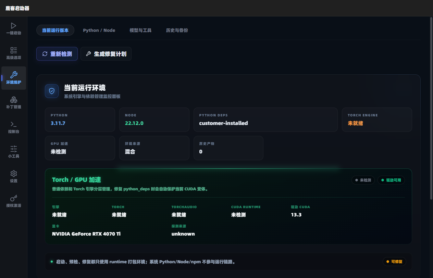Viewport: 433px width, 278px height.
Task: Click the 驱动 CUDA value 13.3
Action: tap(296, 215)
